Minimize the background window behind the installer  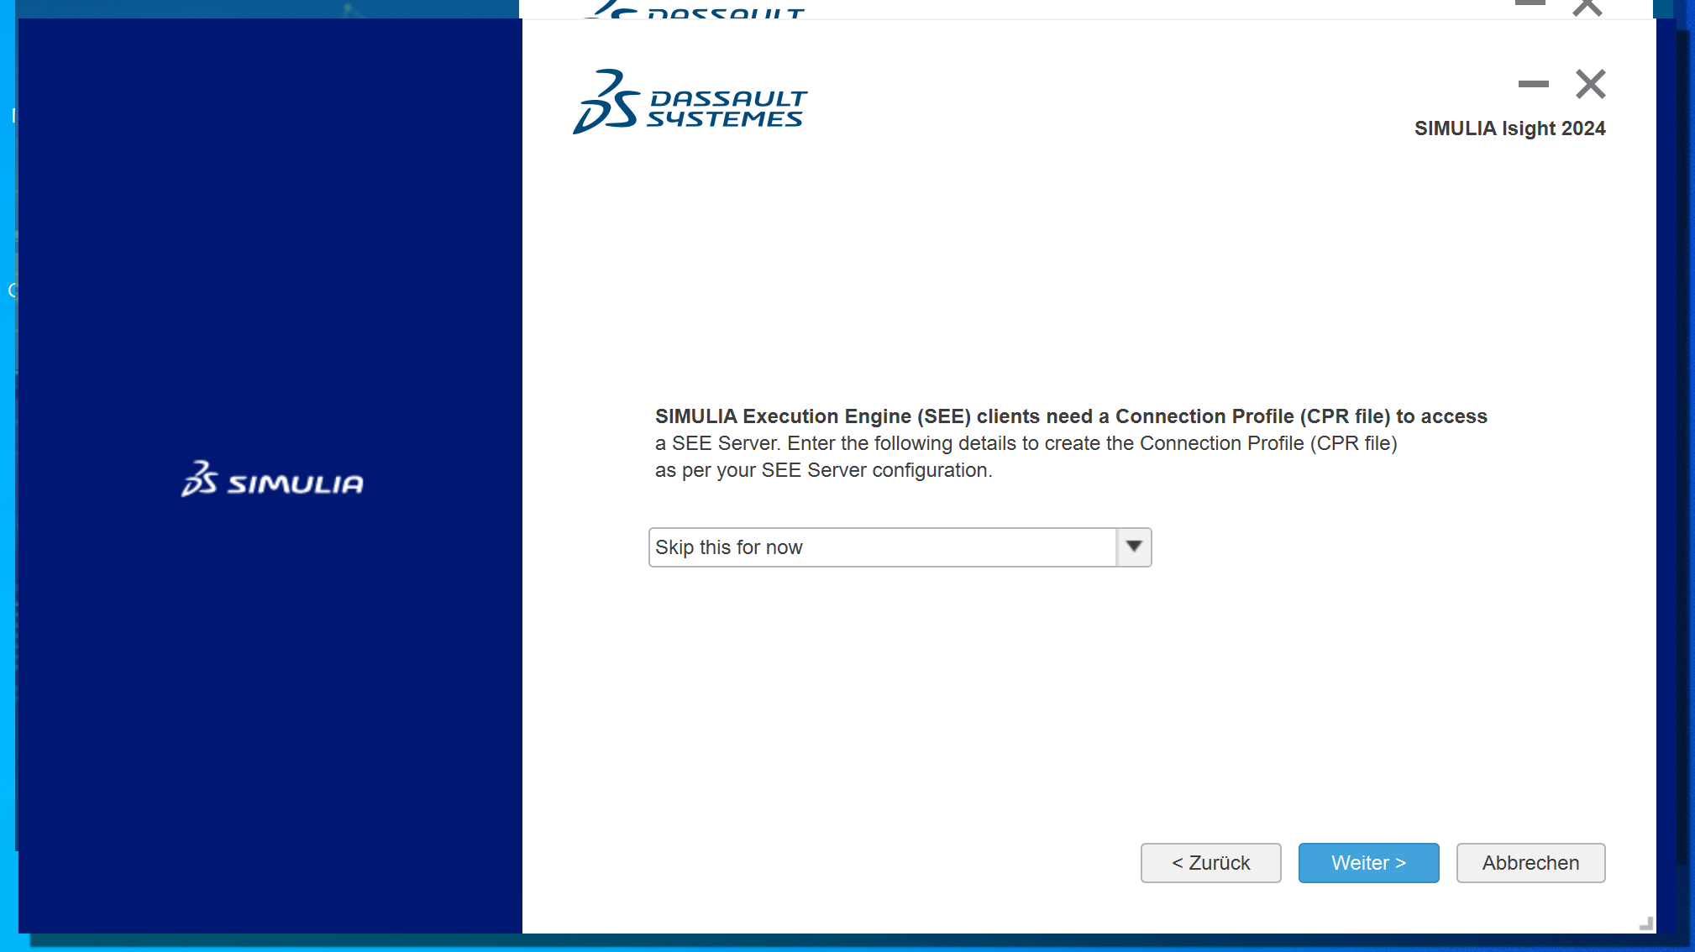(1530, 3)
